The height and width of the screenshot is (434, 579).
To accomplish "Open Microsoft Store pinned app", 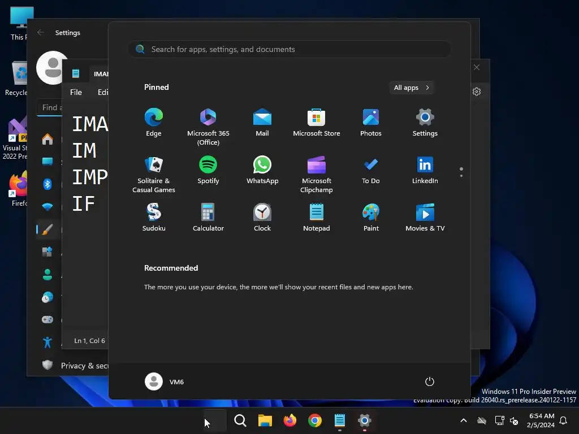I will click(x=317, y=123).
